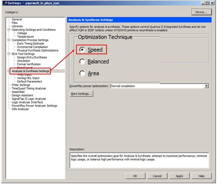Image resolution: width=217 pixels, height=185 pixels.
Task: Open the Fitter Settings category
Action: coord(21,85)
